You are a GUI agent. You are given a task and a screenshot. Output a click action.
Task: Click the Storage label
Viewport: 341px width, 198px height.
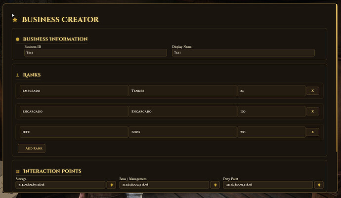pyautogui.click(x=21, y=179)
